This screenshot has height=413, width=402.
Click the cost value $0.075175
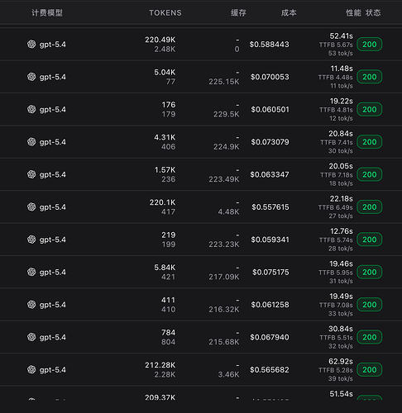point(270,272)
